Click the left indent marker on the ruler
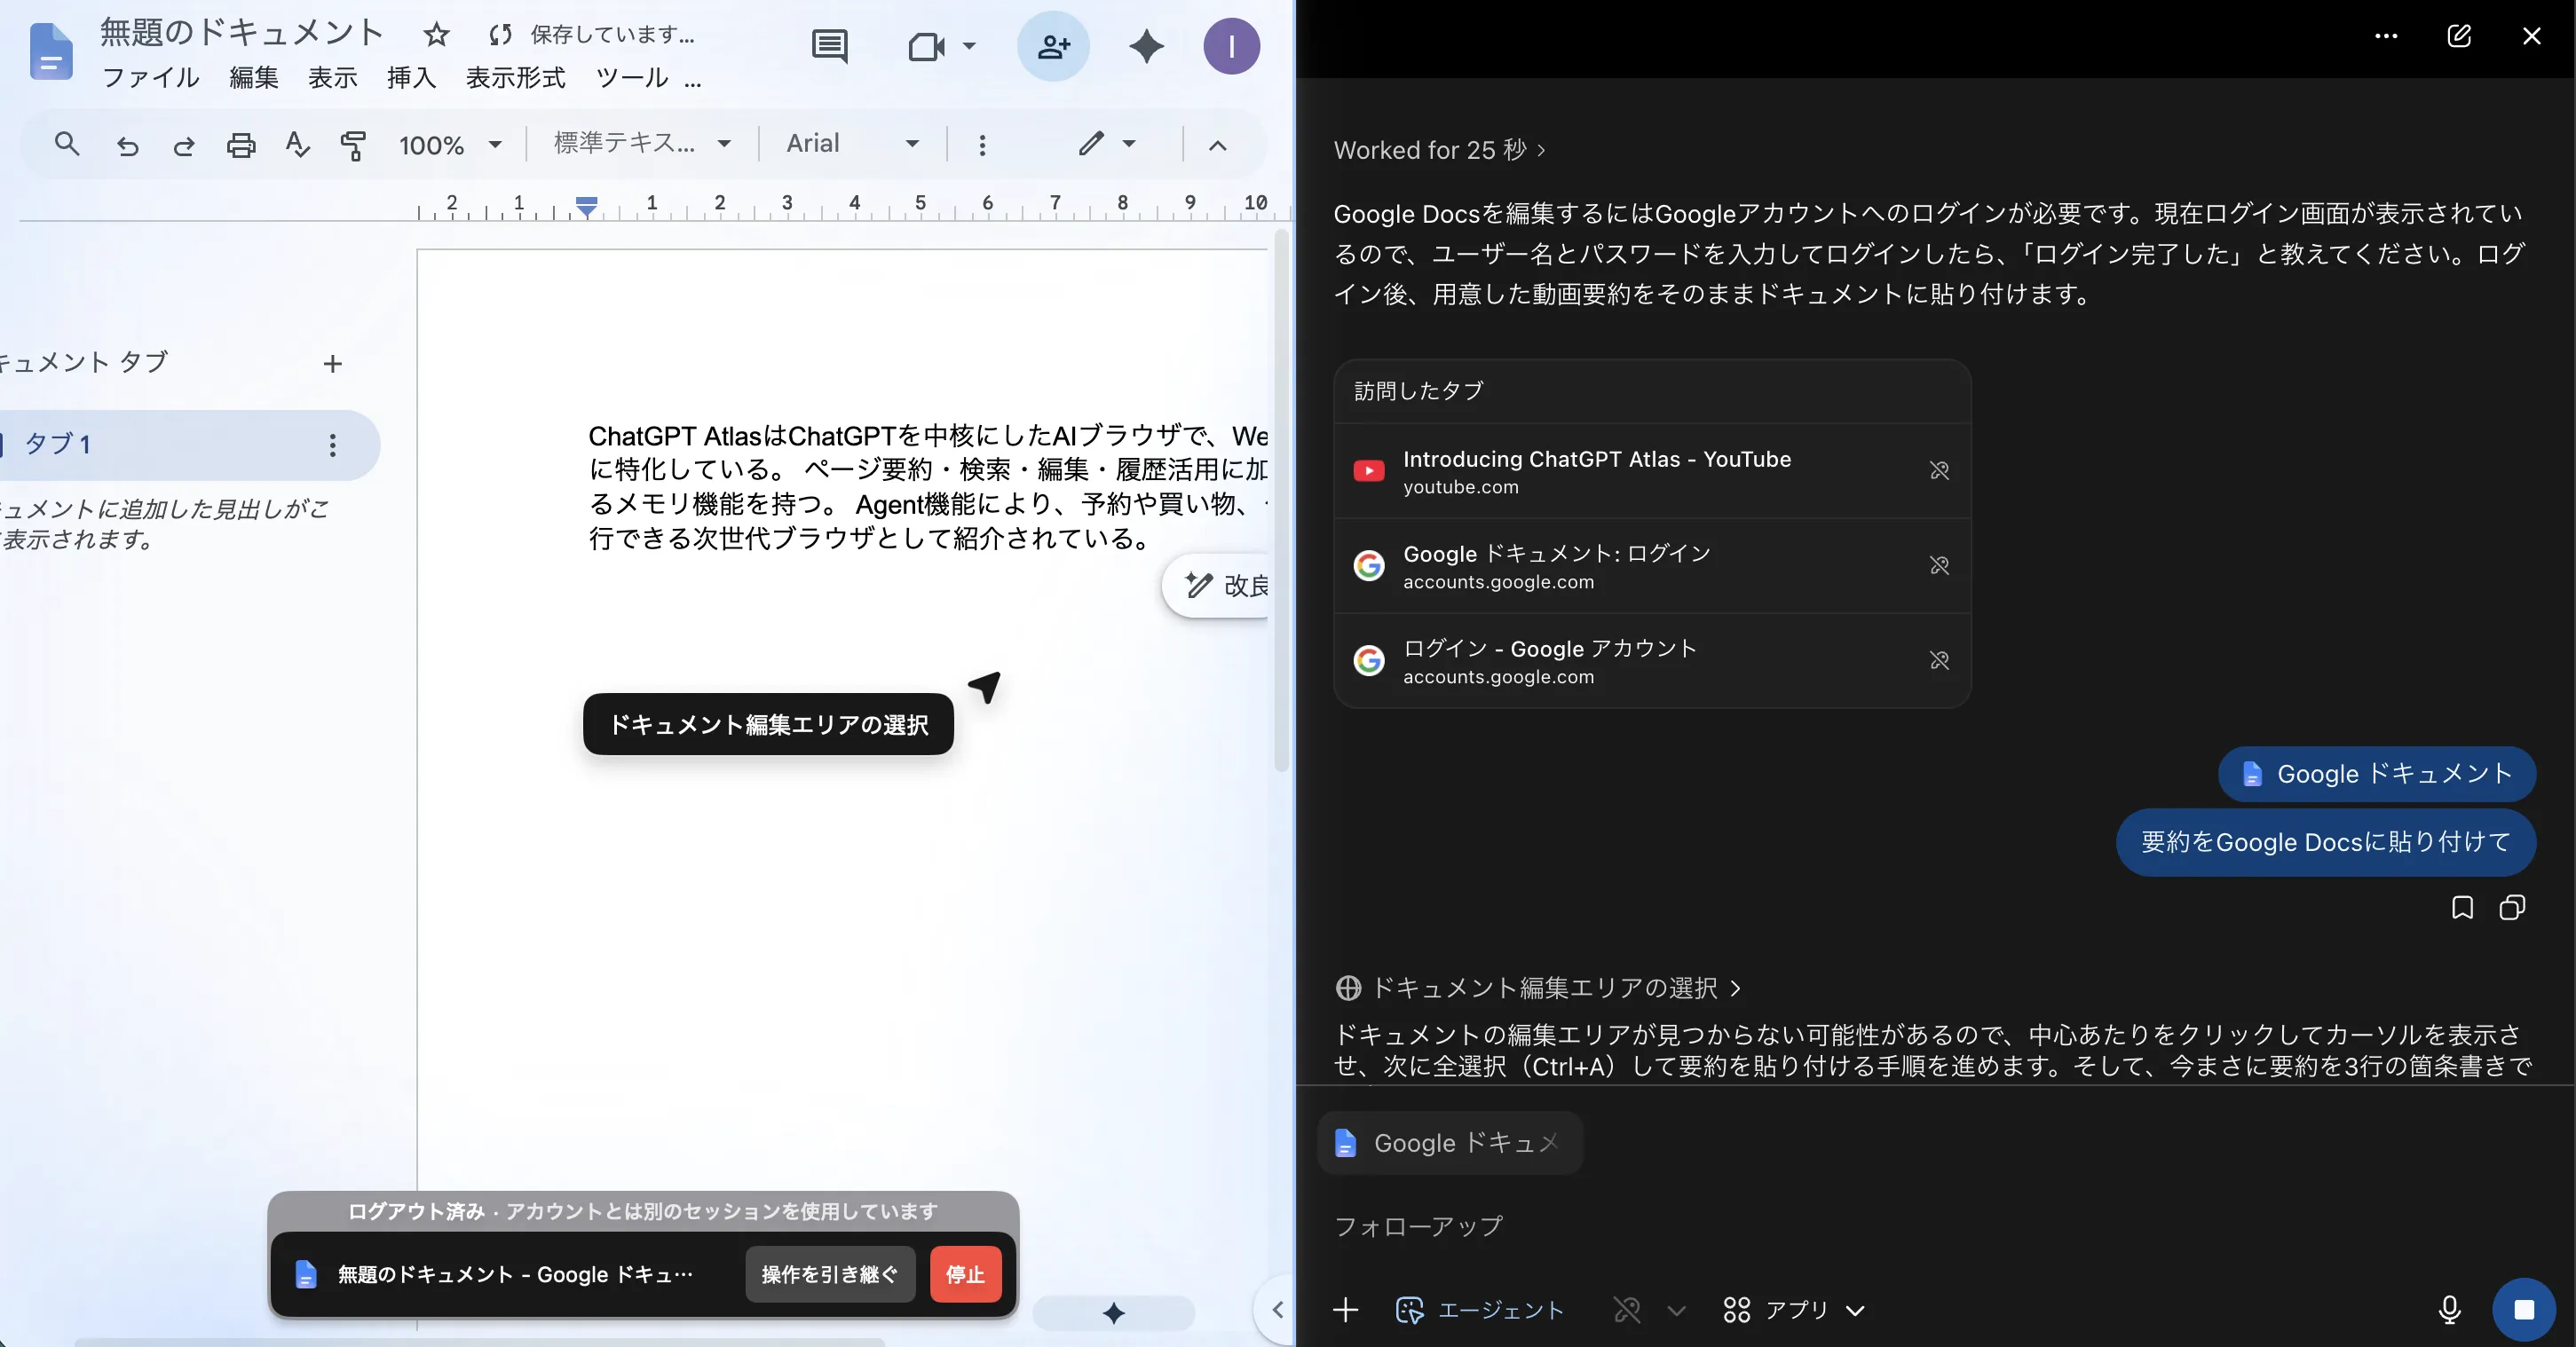This screenshot has width=2576, height=1347. (587, 206)
